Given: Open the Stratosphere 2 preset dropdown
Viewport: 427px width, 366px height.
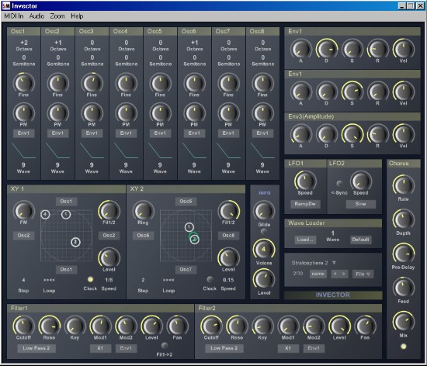Looking at the screenshot, I should coord(334,263).
